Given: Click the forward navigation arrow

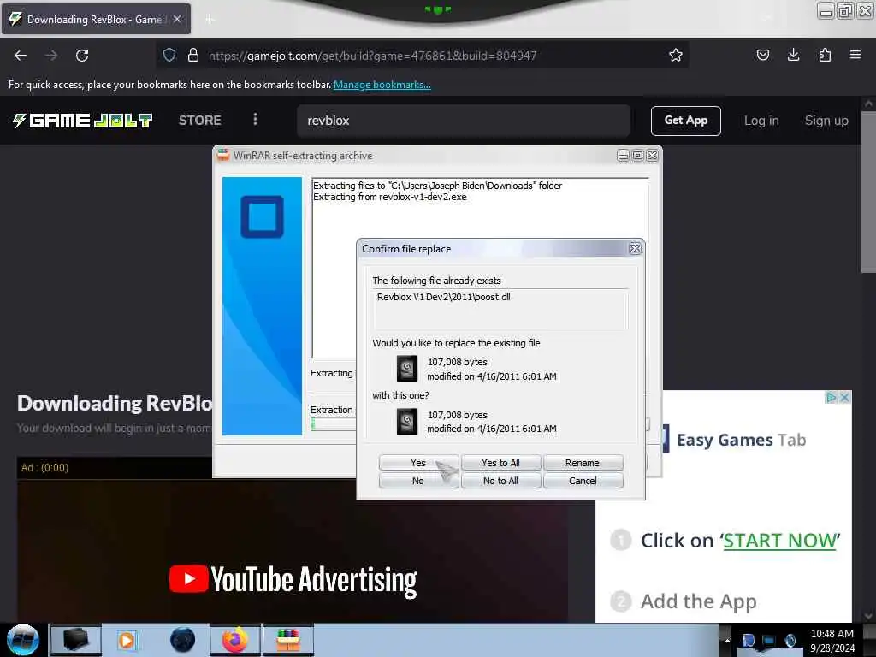Looking at the screenshot, I should pyautogui.click(x=51, y=56).
